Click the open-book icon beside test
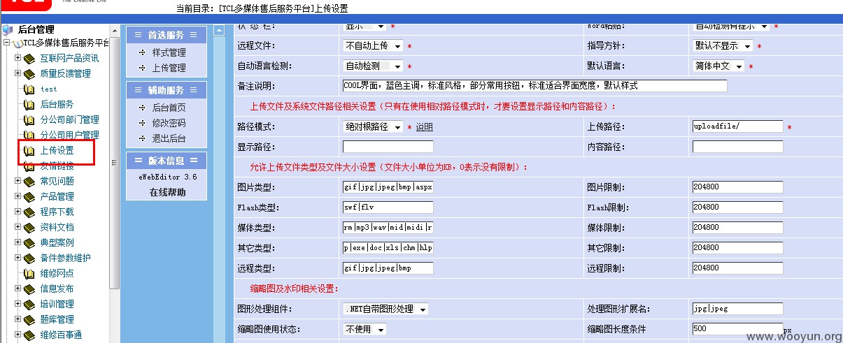 coord(29,89)
